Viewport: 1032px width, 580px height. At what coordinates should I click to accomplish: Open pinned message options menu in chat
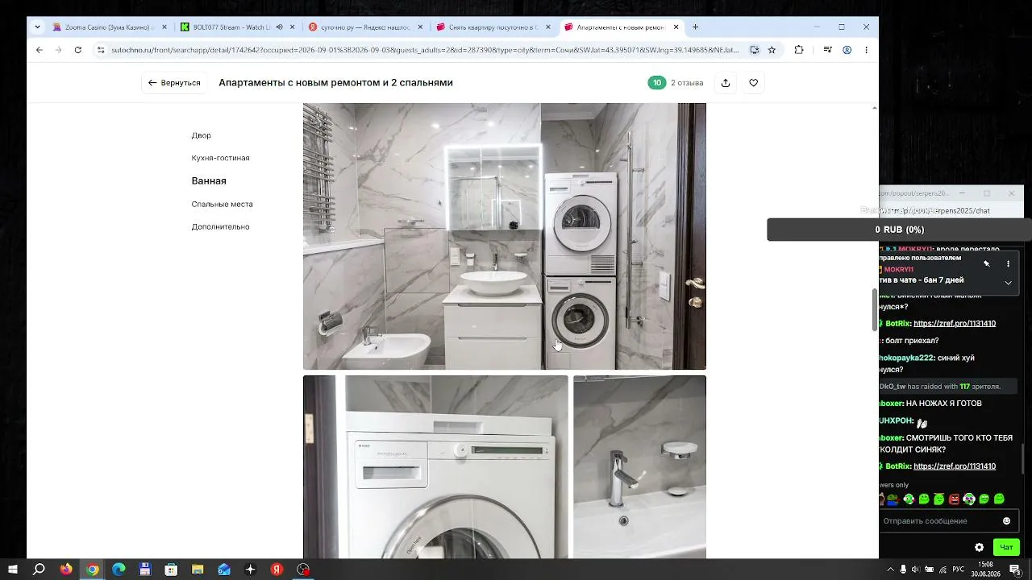click(1008, 263)
